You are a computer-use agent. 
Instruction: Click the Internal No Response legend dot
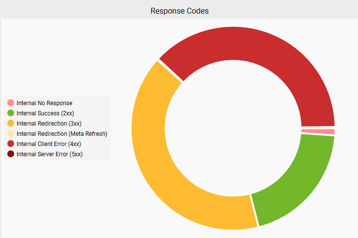point(11,103)
